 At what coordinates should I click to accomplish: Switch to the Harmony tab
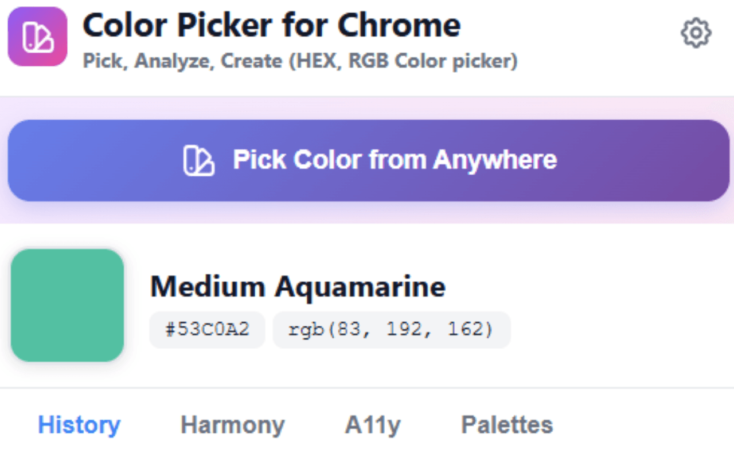click(232, 424)
